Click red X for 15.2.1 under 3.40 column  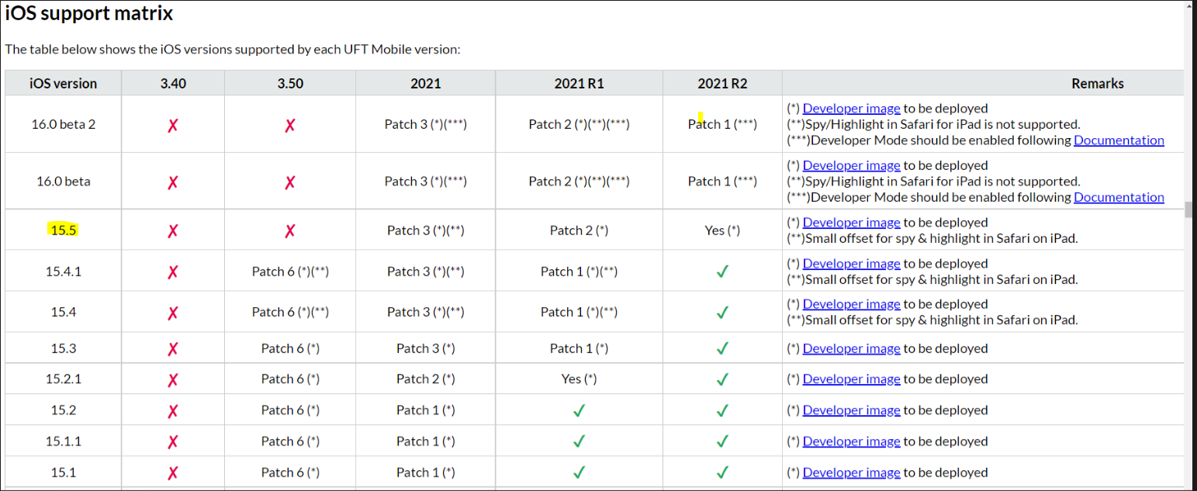pyautogui.click(x=173, y=380)
